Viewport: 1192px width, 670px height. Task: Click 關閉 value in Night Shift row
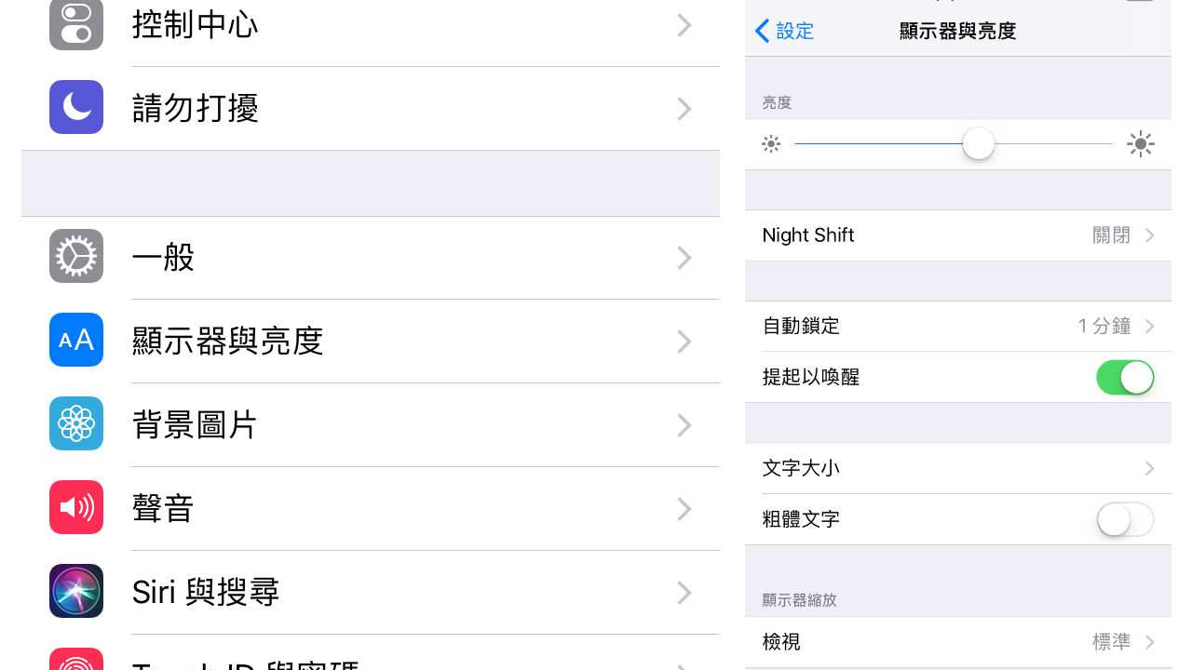(1111, 235)
